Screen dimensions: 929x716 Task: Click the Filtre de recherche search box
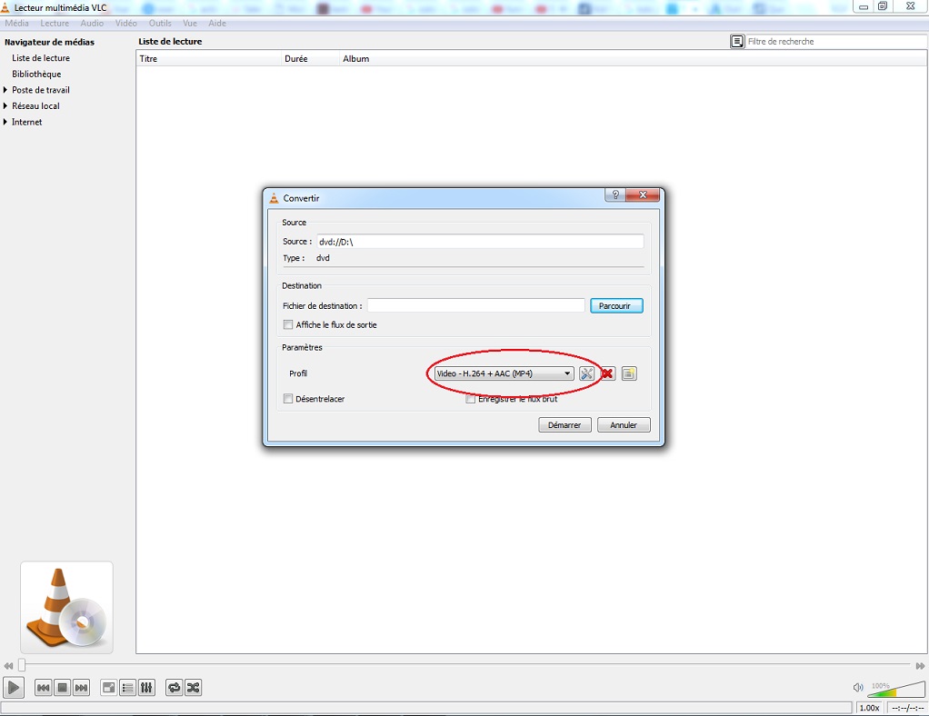[835, 42]
